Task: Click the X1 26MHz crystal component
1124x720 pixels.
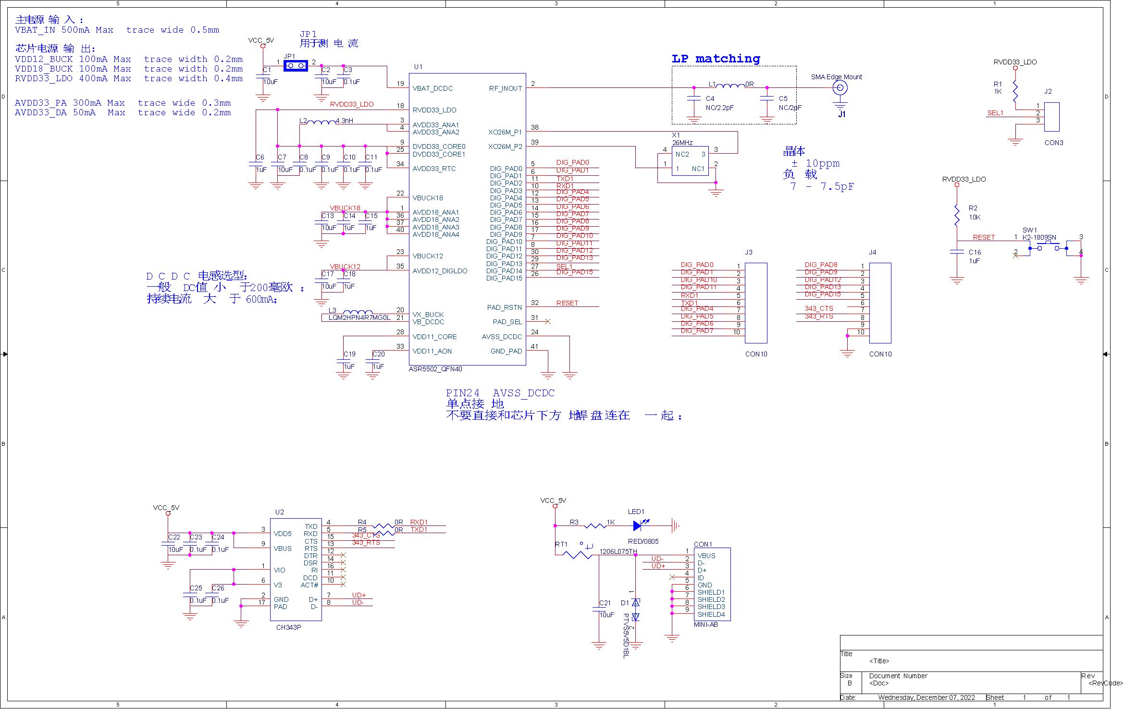Action: (690, 161)
